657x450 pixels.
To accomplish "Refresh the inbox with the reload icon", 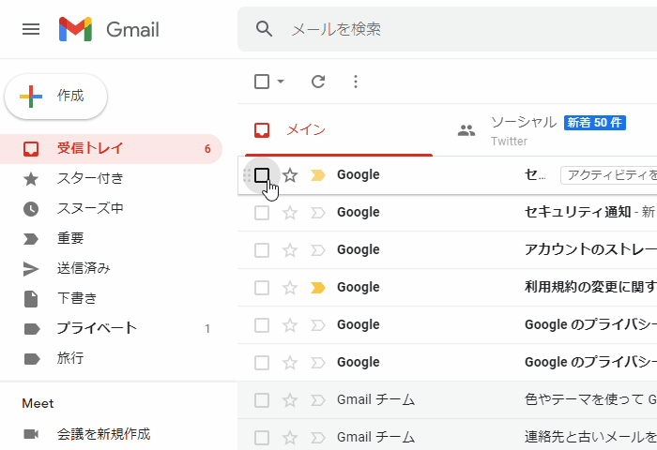I will [318, 82].
